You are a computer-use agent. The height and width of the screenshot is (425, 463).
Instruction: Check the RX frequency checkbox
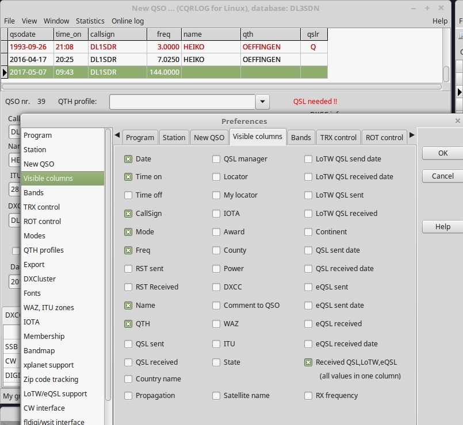coord(308,396)
